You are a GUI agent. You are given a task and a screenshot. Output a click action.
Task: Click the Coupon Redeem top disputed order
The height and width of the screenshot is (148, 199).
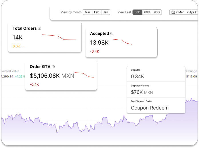pyautogui.click(x=150, y=108)
